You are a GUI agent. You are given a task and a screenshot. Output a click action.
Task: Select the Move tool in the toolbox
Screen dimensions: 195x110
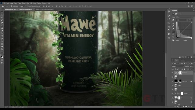click(x=2, y=12)
